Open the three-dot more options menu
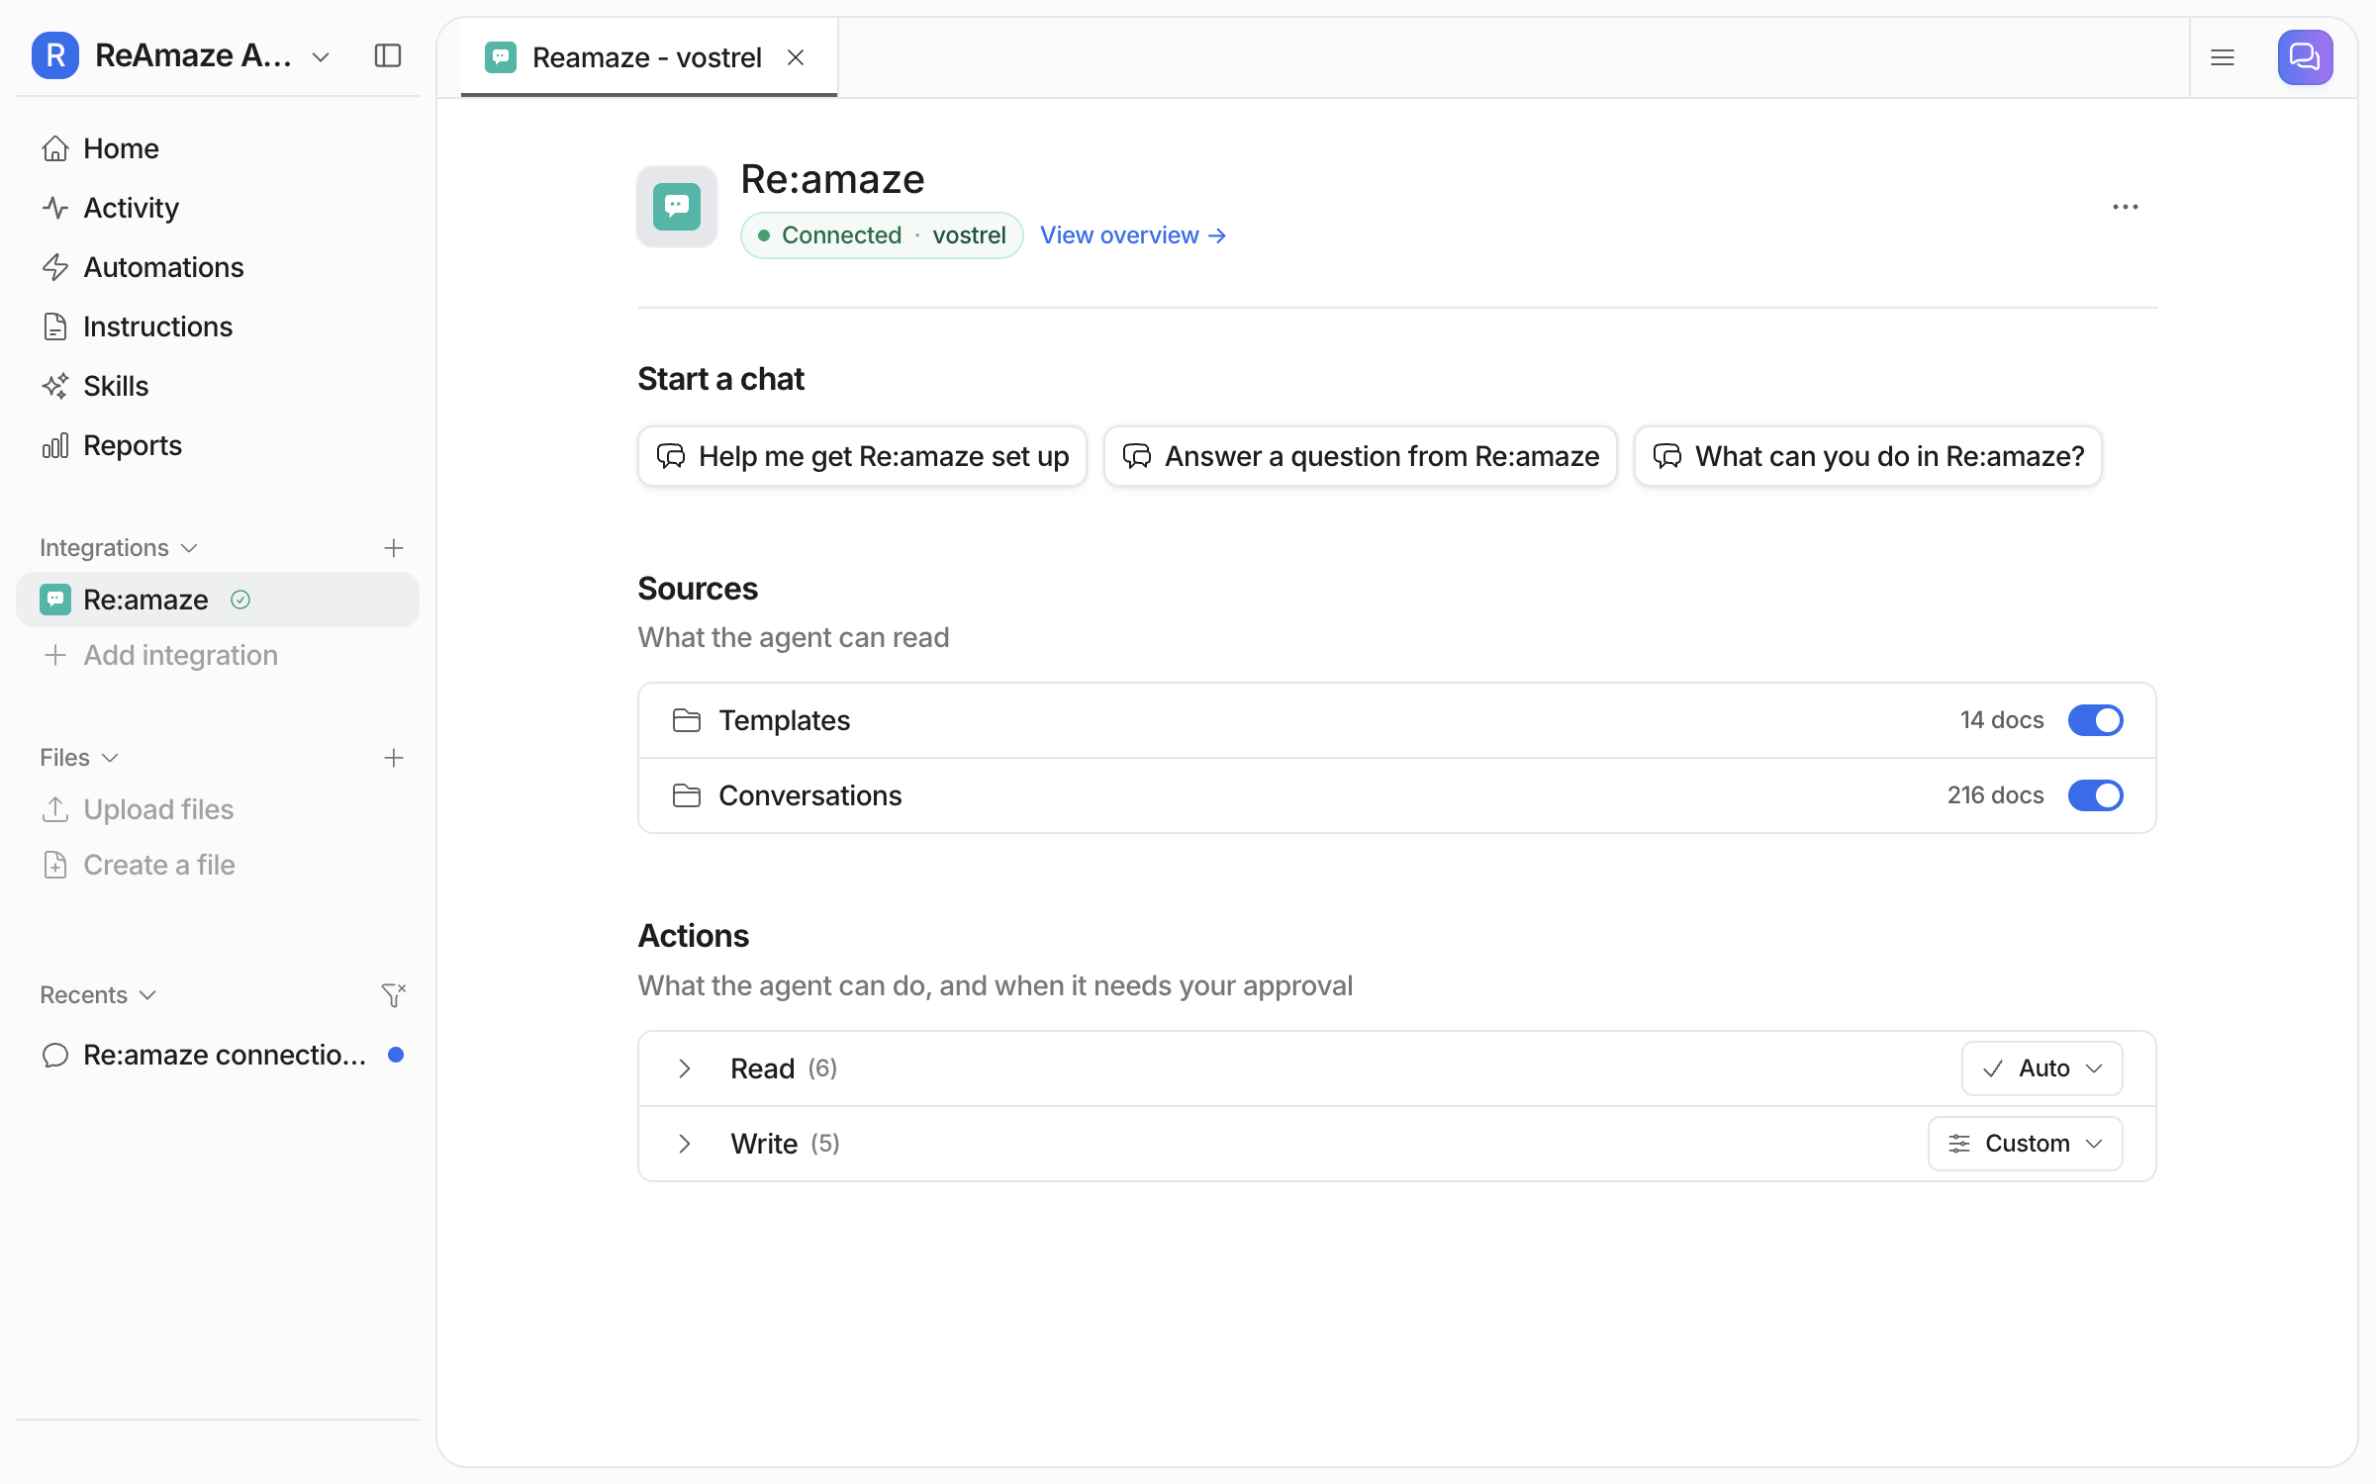This screenshot has width=2375, height=1484. 2126,207
